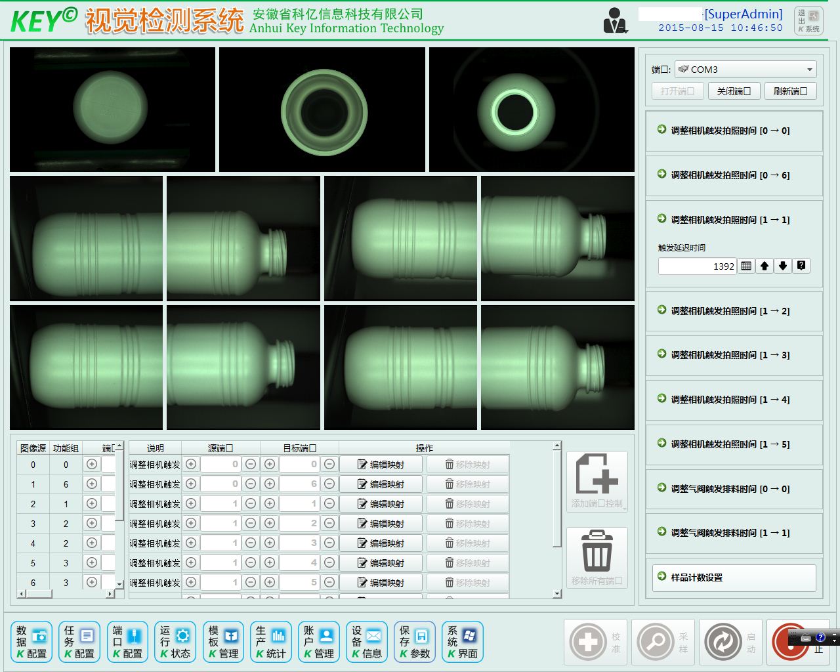Click the red stop button

(789, 642)
